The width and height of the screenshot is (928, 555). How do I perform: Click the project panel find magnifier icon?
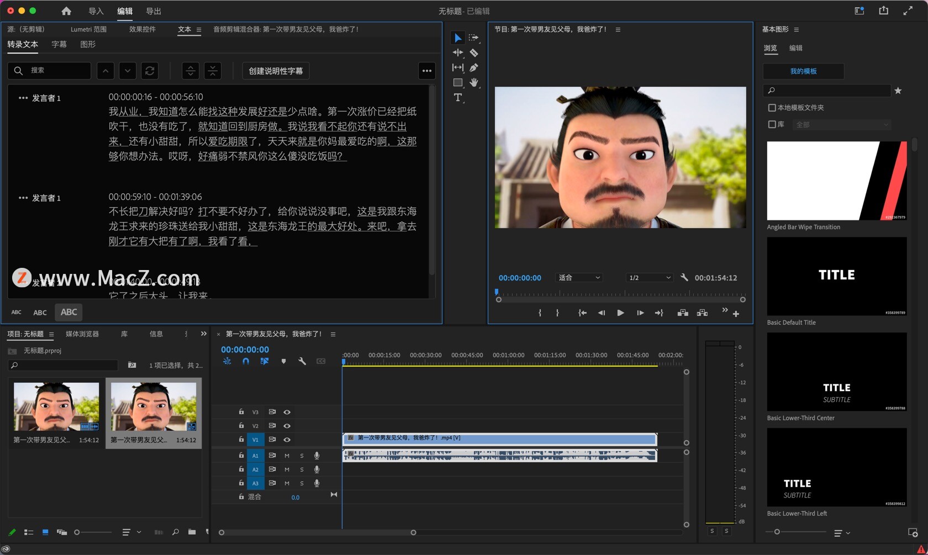point(175,532)
